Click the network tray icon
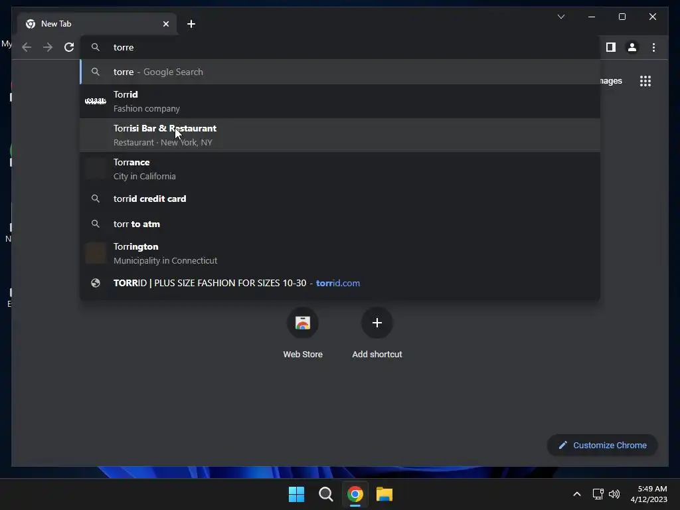Screen dimensions: 680x510 pyautogui.click(x=598, y=494)
